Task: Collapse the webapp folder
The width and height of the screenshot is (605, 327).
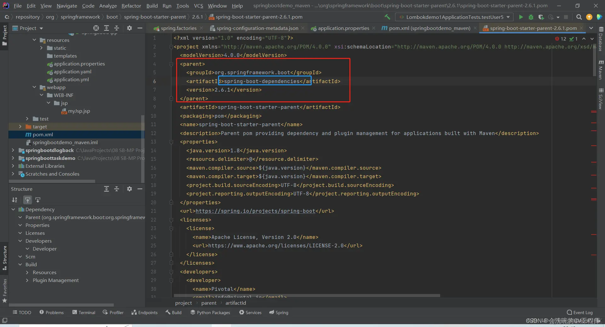Action: point(34,87)
